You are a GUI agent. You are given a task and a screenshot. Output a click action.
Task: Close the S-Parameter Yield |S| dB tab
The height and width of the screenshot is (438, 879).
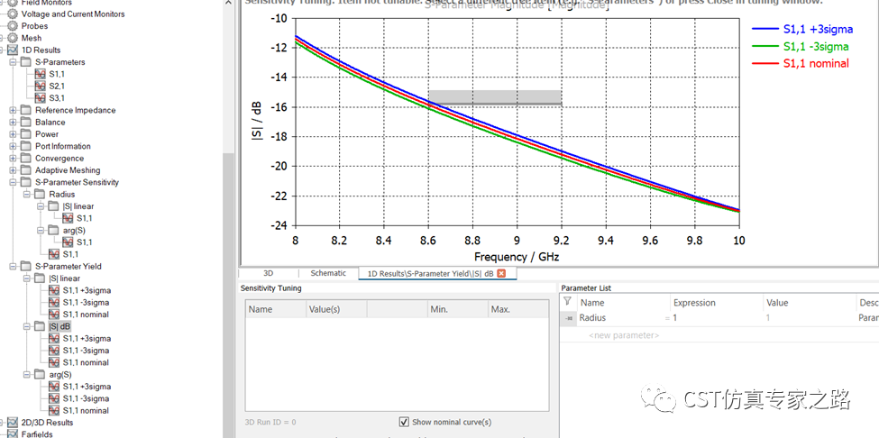(502, 273)
